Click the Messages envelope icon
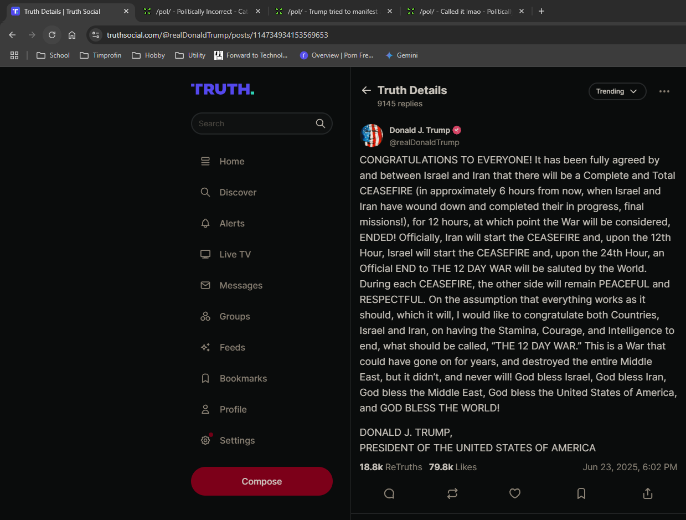The height and width of the screenshot is (520, 686). coord(205,285)
